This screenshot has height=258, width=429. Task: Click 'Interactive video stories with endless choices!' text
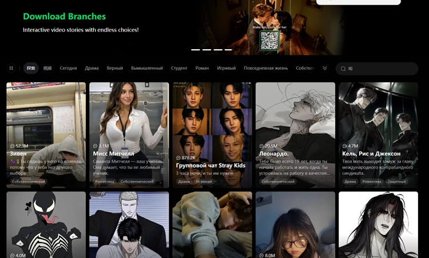81,30
